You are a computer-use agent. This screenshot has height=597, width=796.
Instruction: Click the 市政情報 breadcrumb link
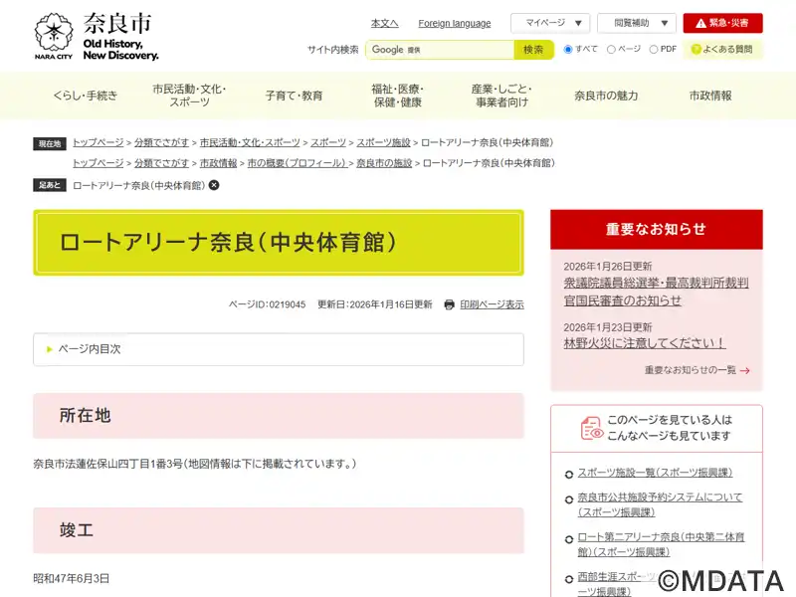[x=218, y=163]
